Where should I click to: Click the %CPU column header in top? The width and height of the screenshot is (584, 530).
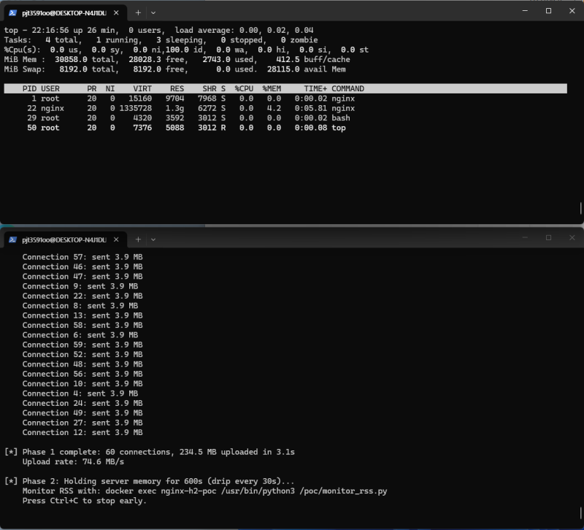point(244,88)
